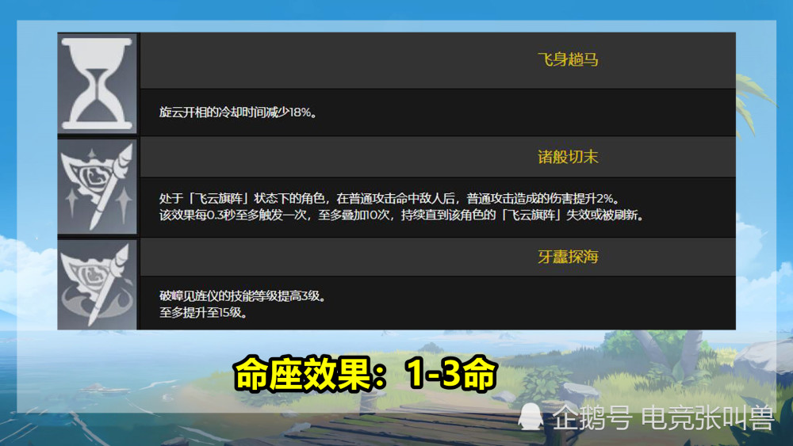Open the 诸般切末 constellation title
This screenshot has height=446, width=793.
568,157
